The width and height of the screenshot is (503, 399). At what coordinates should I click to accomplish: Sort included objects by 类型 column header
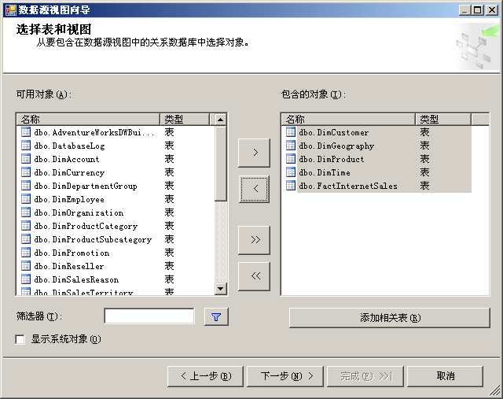(x=443, y=120)
